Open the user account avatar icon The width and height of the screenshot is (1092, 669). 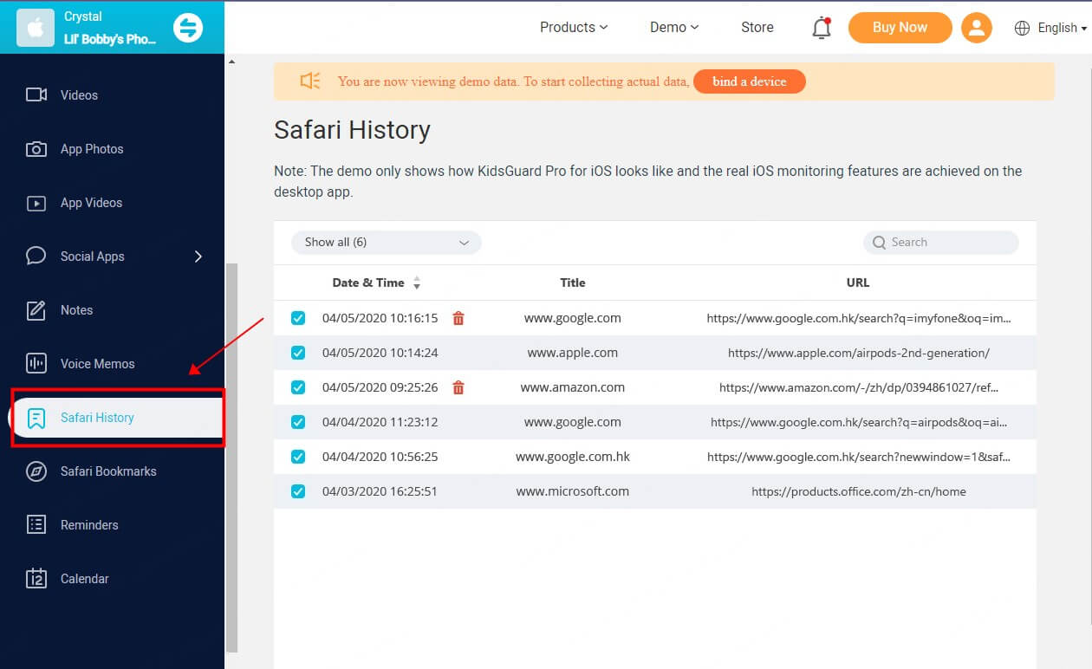tap(977, 28)
